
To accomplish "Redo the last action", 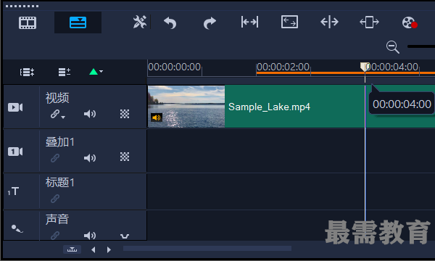I will tap(210, 22).
